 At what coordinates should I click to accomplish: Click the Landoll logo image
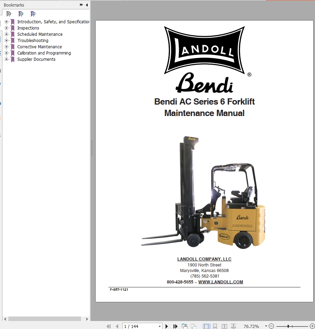tap(204, 50)
